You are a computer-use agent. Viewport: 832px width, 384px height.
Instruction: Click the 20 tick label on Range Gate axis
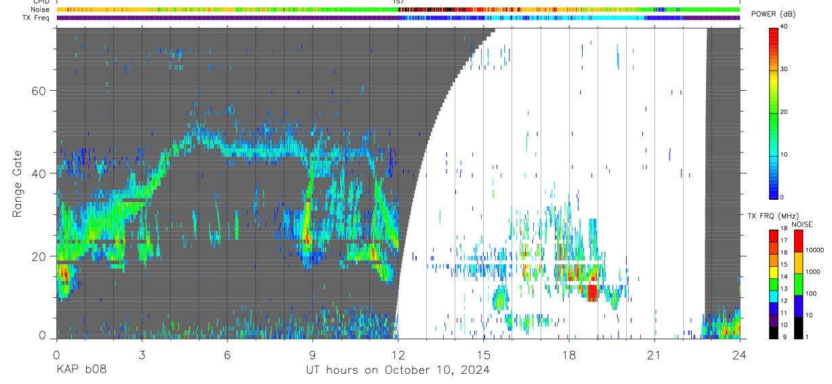[x=39, y=256]
